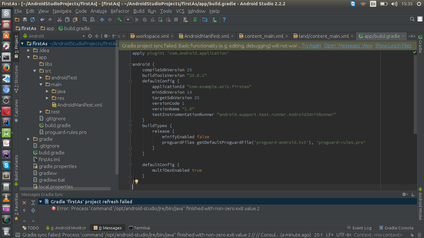The image size is (424, 238).
Task: Expand the .idea folder
Action: click(x=29, y=51)
